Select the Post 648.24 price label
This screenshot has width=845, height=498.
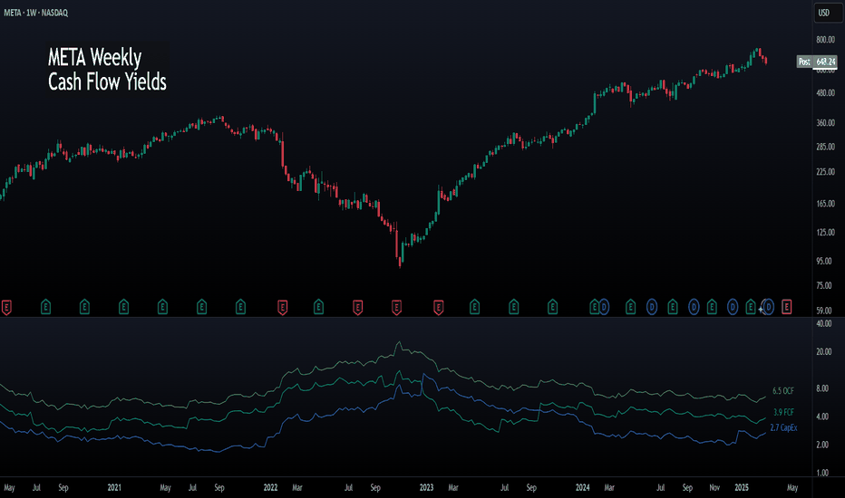pyautogui.click(x=817, y=62)
